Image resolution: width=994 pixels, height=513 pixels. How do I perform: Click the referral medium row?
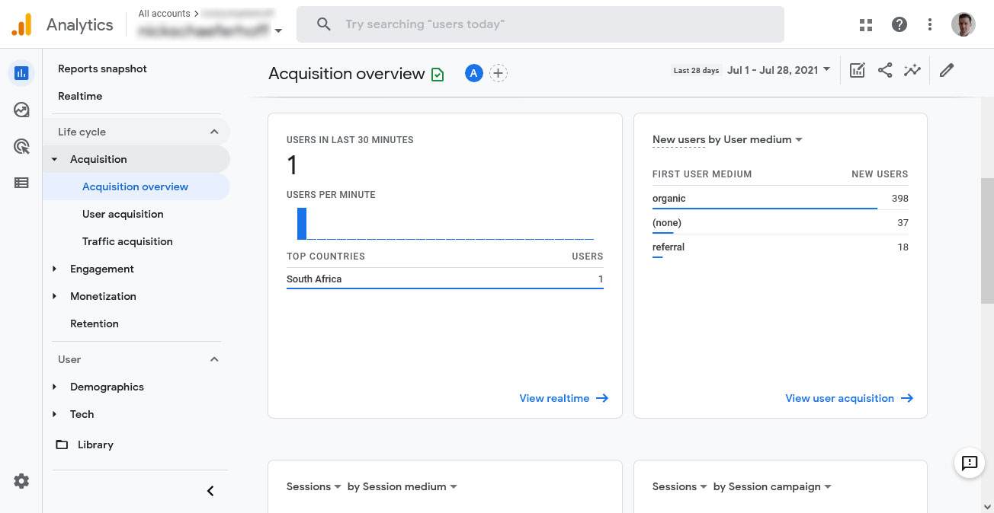click(x=781, y=247)
